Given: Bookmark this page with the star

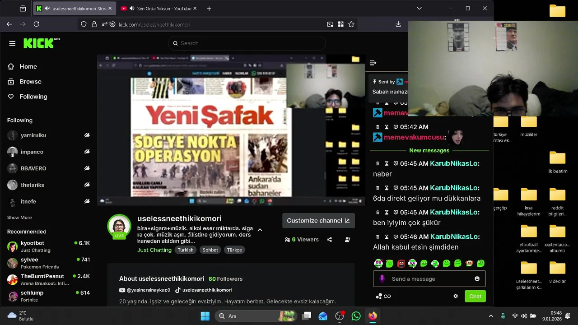Looking at the screenshot, I should 351,24.
